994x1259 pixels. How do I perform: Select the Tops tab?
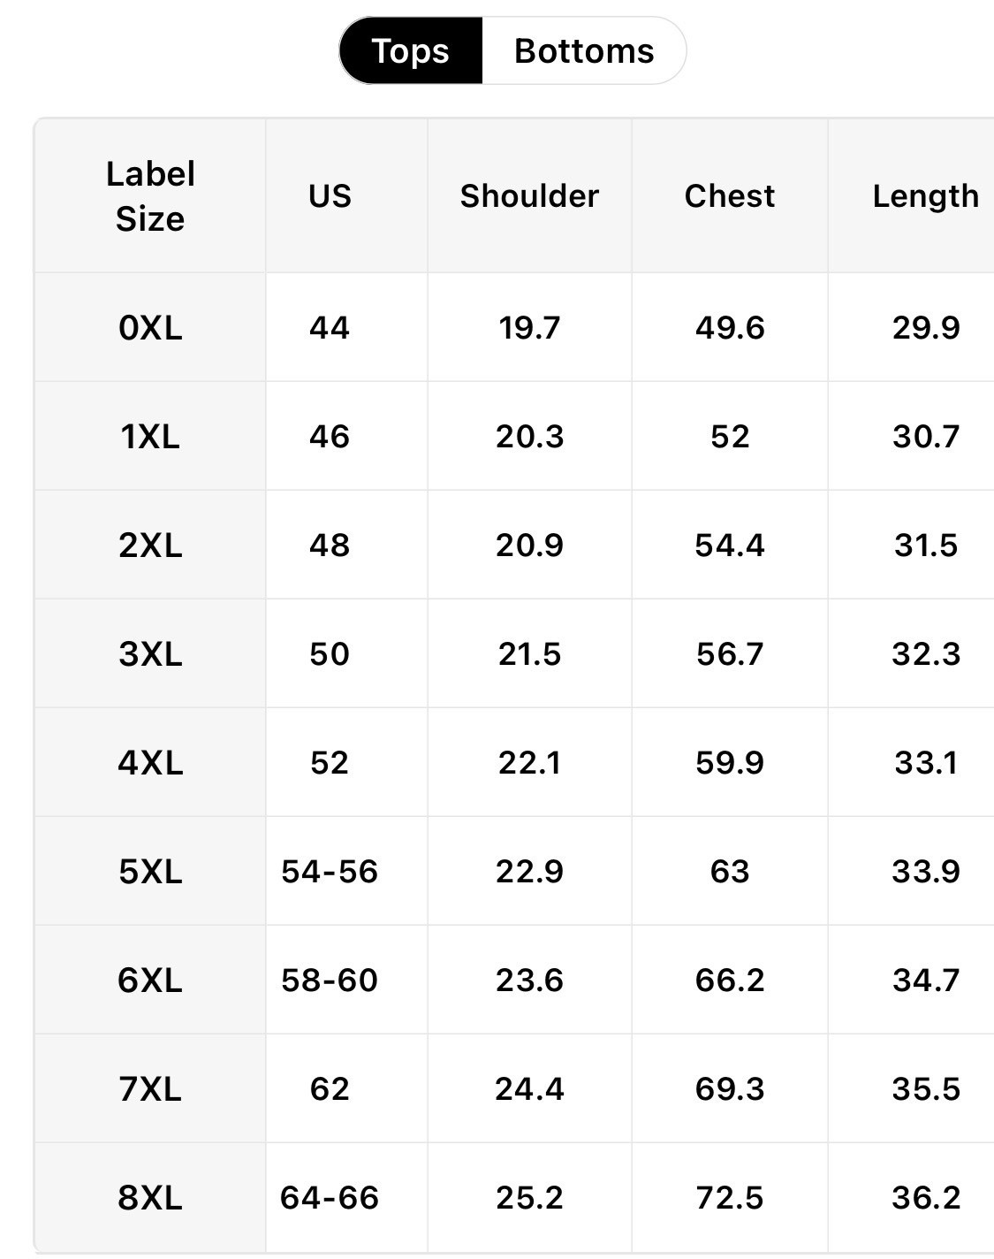[x=411, y=51]
